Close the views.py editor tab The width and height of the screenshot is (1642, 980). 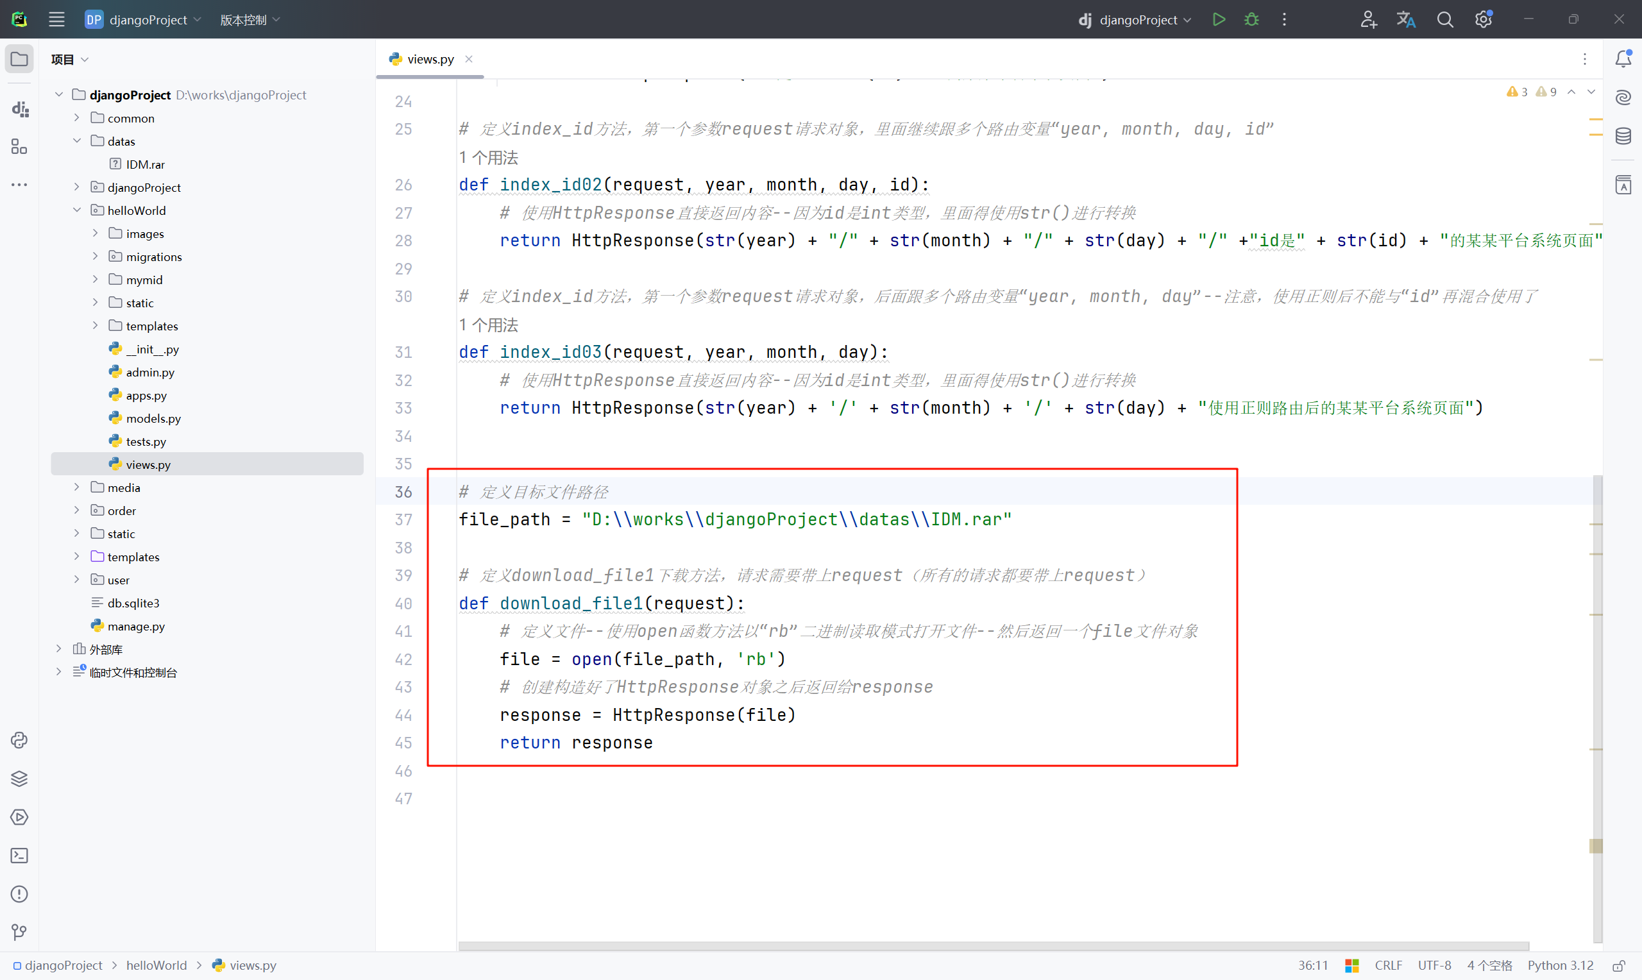pos(469,60)
